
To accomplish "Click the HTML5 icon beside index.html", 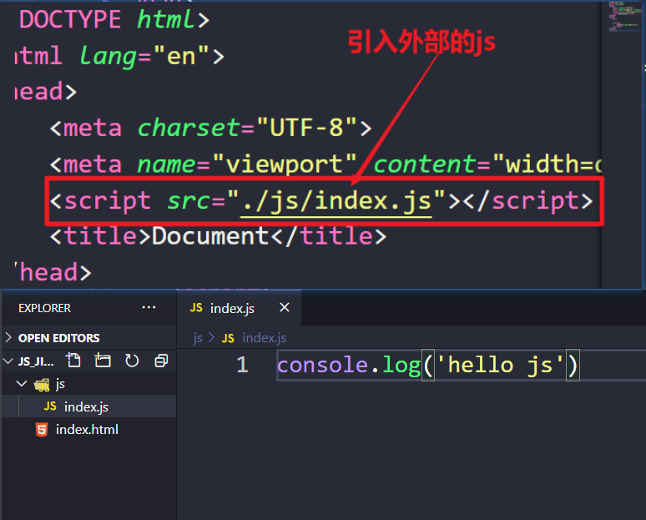I will pos(42,429).
